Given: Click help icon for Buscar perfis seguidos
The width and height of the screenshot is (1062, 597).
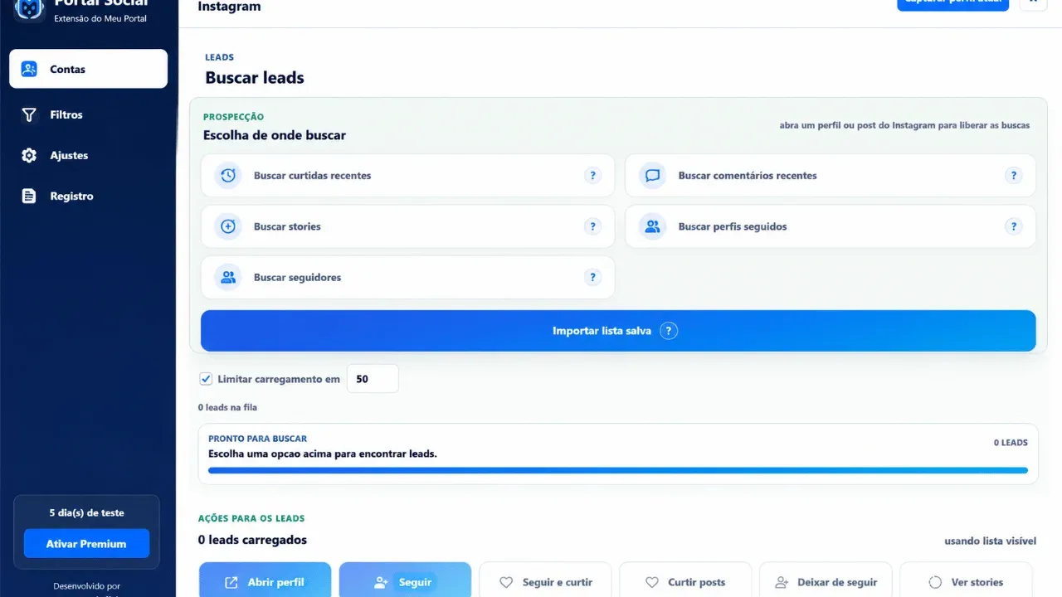Looking at the screenshot, I should coord(1013,226).
